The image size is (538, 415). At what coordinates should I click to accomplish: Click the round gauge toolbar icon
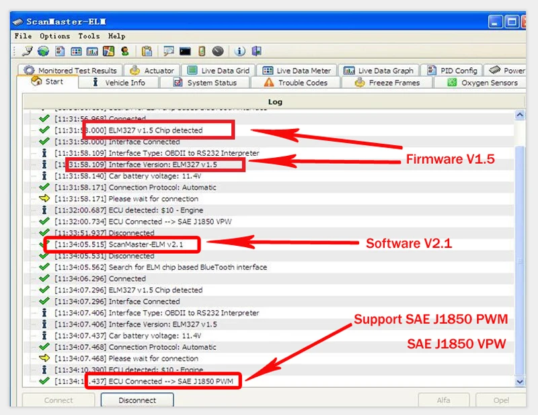pyautogui.click(x=218, y=51)
